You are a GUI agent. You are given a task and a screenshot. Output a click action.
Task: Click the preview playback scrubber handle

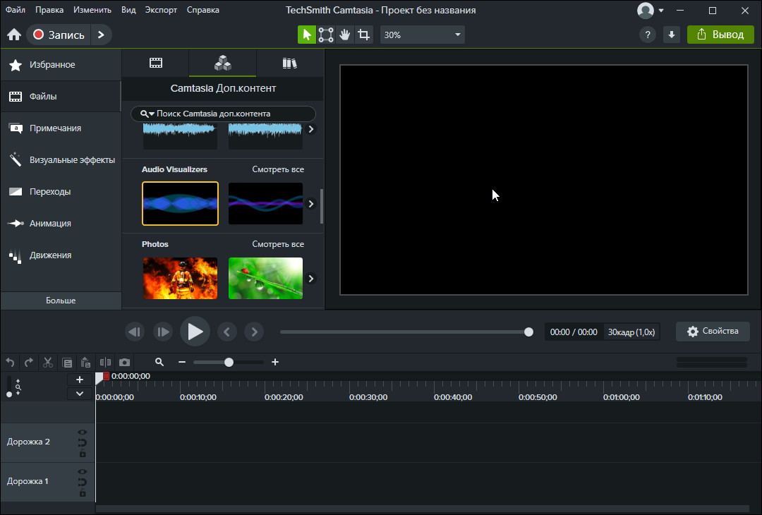click(528, 332)
